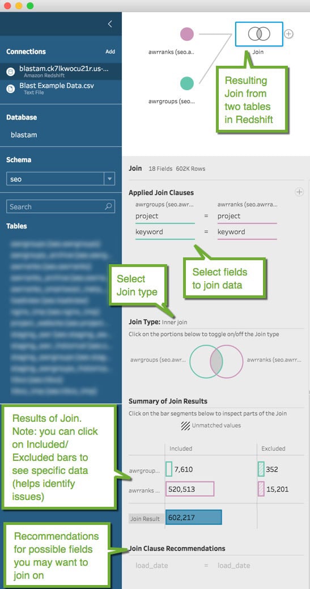Click the Blast Example Data.csv file icon
Screen dimensions: 310x589
coord(12,87)
